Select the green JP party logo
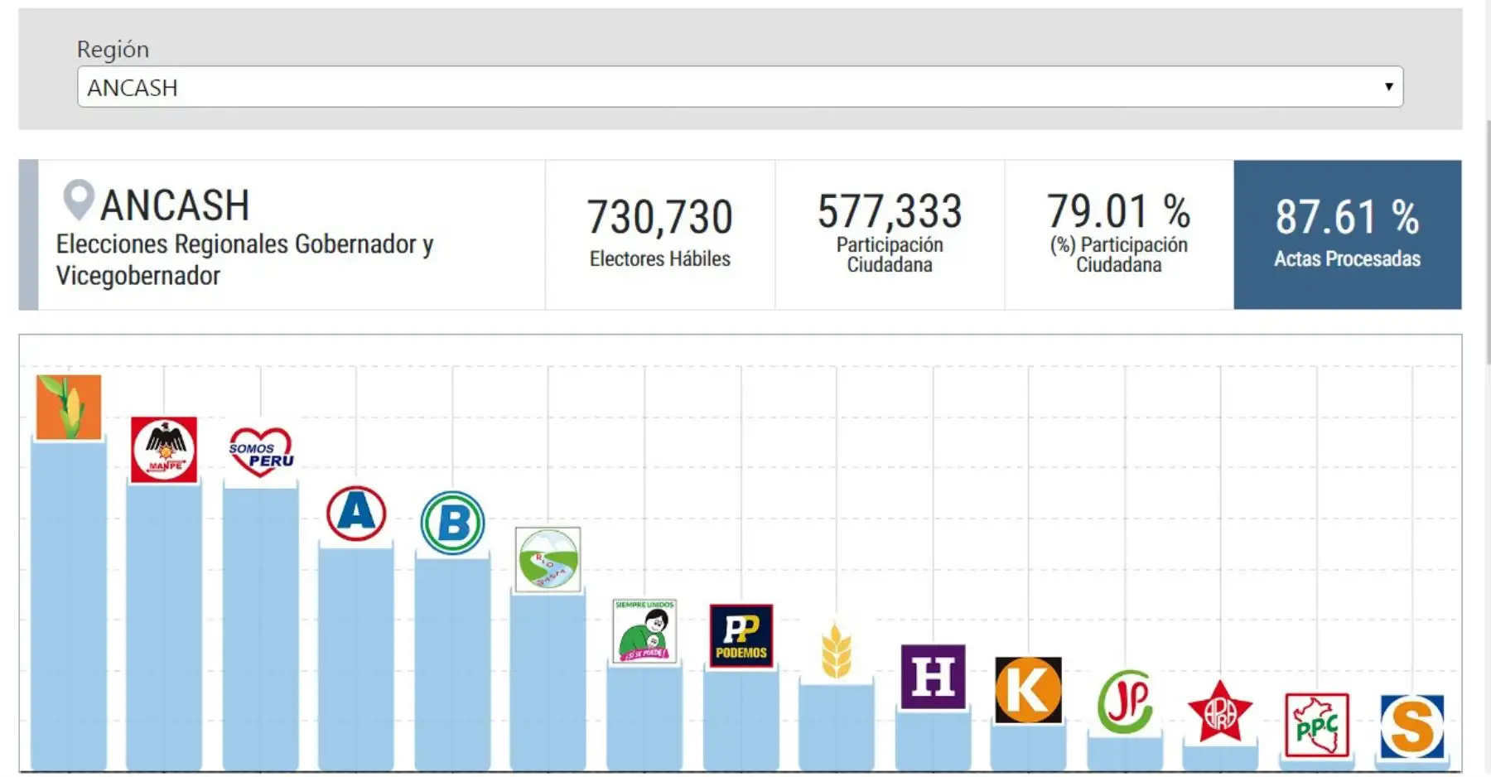Viewport: 1491px width, 777px height. (1125, 702)
